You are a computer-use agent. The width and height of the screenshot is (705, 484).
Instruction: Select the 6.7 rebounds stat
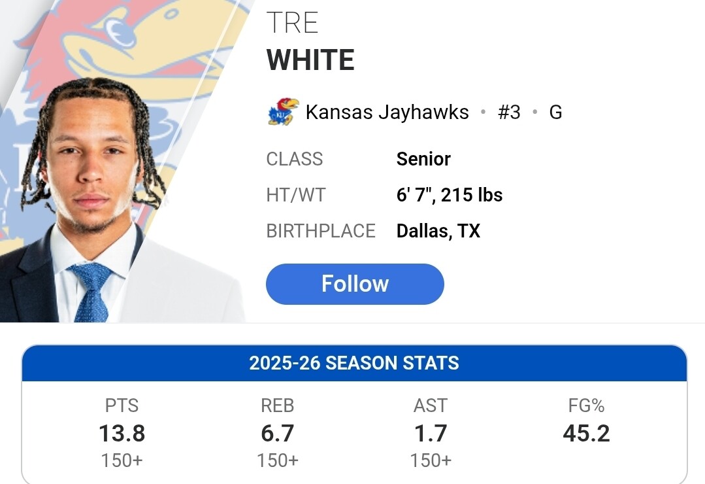click(x=277, y=433)
